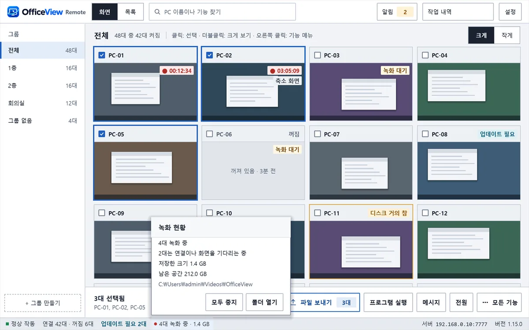Uncheck the PC-02 checkbox
The image size is (529, 330).
(x=209, y=55)
